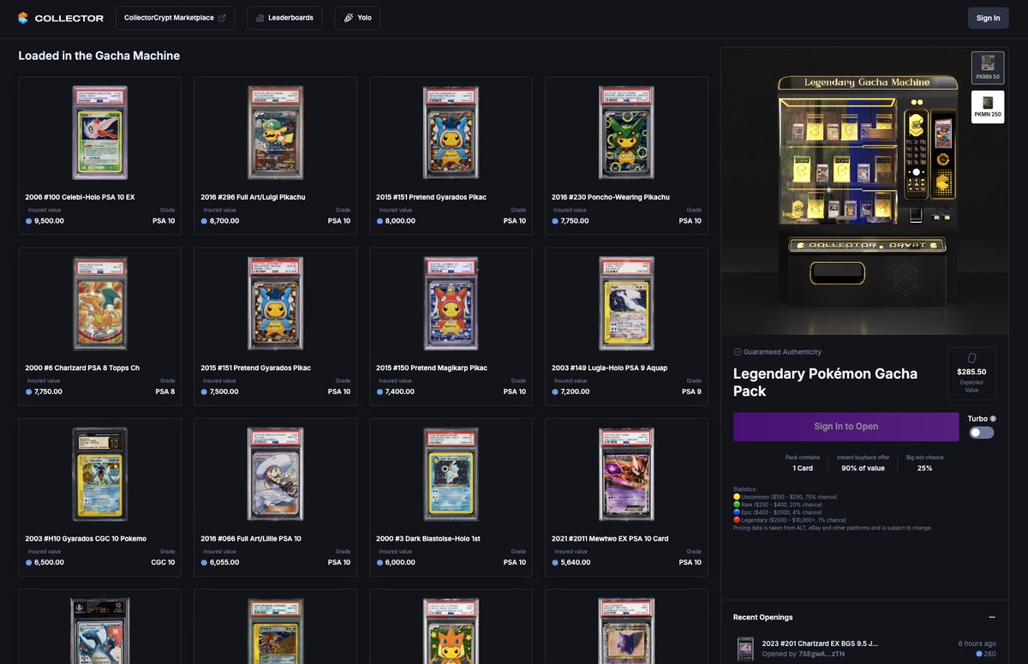Click the red Legendary rarity dot
Viewport: 1028px width, 664px height.
click(x=736, y=520)
